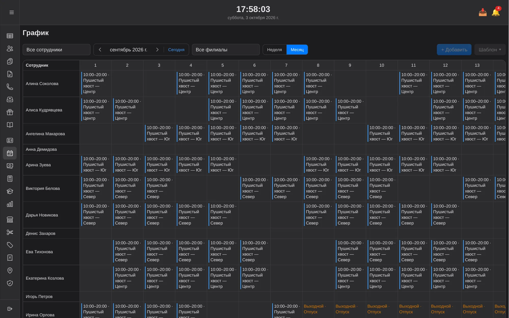The height and width of the screenshot is (318, 509).
Task: Open the graduation cap training icon
Action: 10,191
